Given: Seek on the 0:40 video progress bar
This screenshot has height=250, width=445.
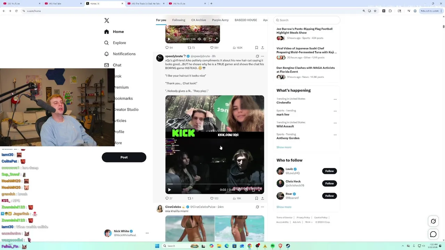Looking at the screenshot, I should pyautogui.click(x=215, y=184).
